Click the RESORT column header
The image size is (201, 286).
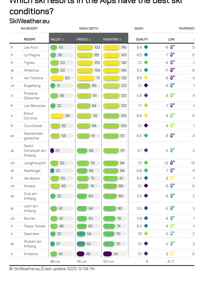click(30, 39)
